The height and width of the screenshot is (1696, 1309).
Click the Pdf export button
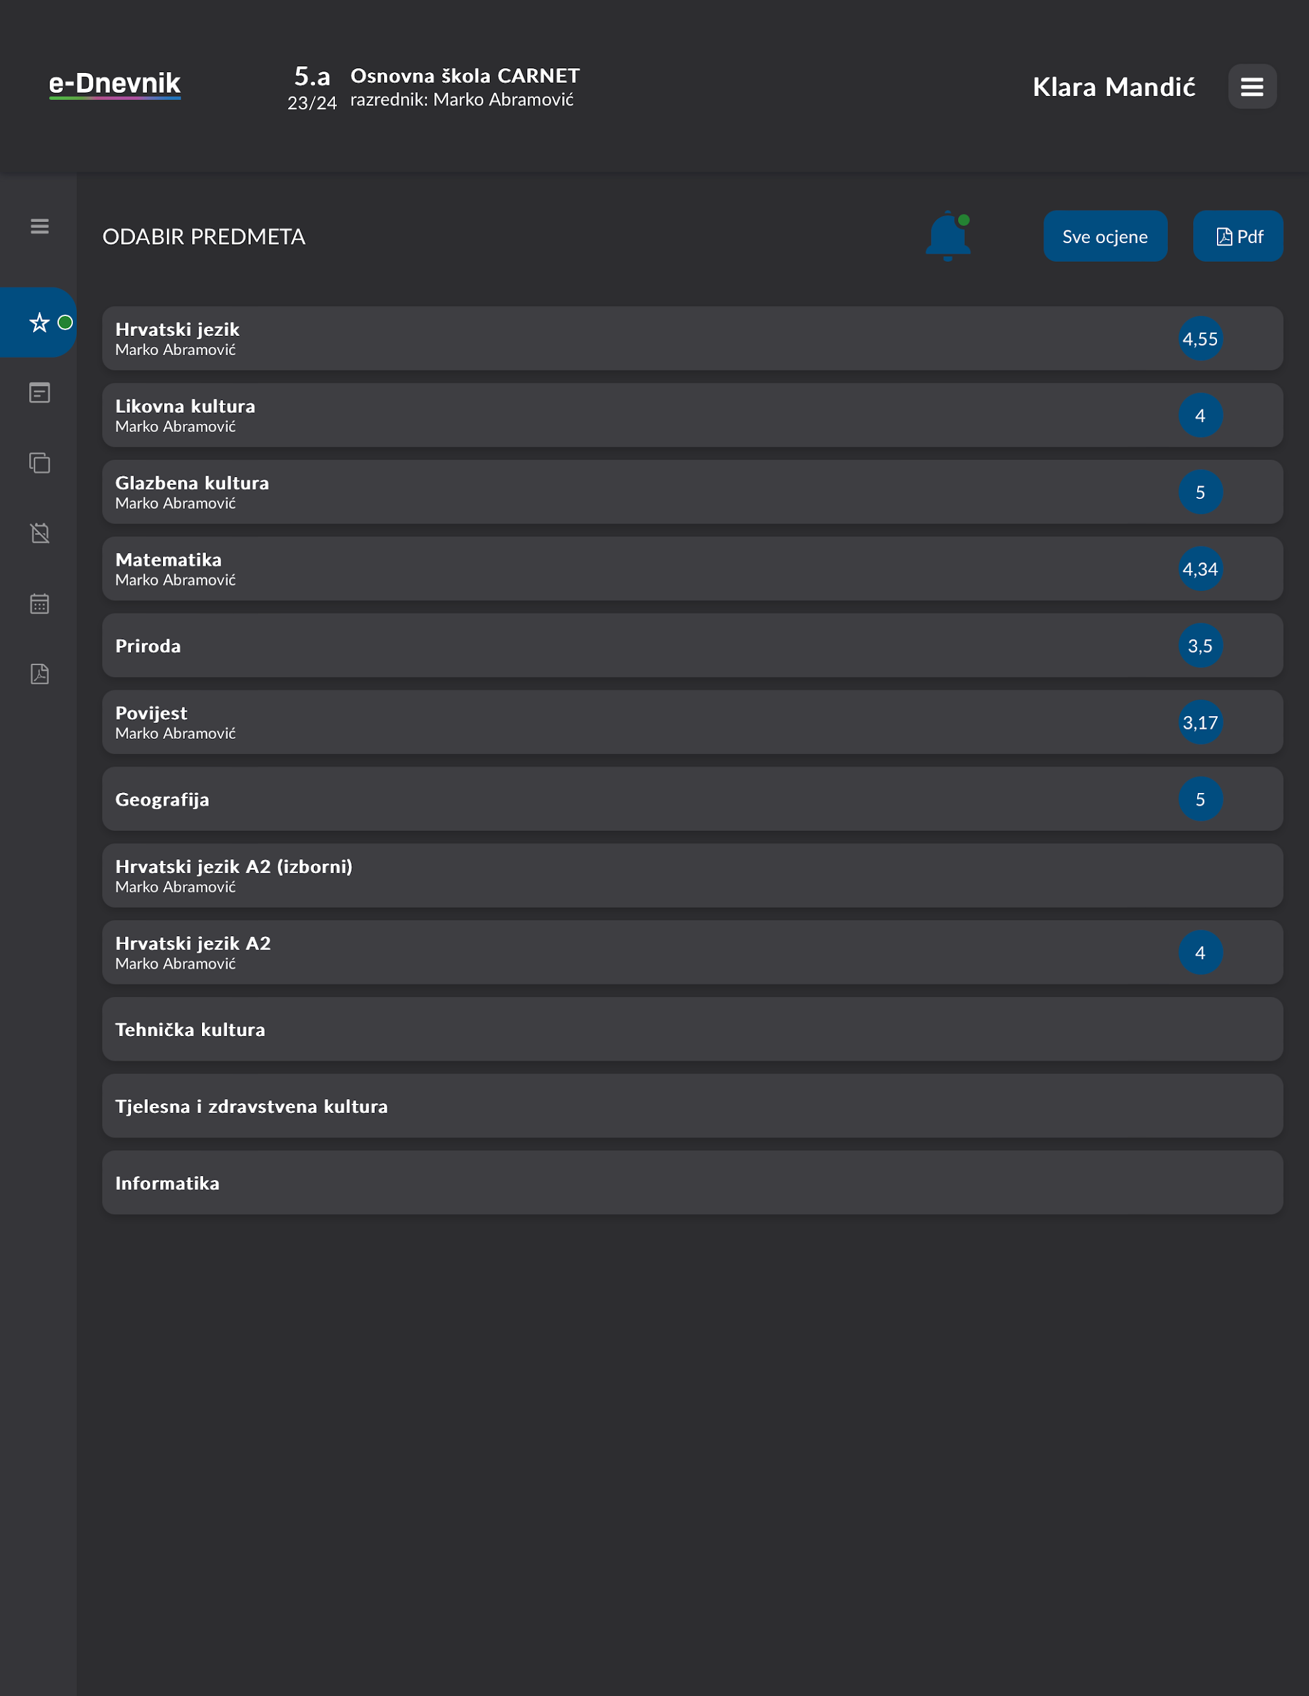click(1237, 236)
